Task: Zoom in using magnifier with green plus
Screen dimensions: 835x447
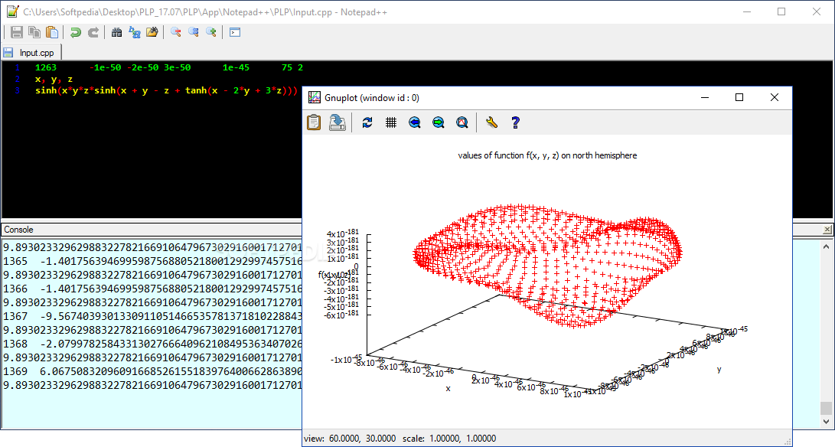Action: (x=211, y=32)
